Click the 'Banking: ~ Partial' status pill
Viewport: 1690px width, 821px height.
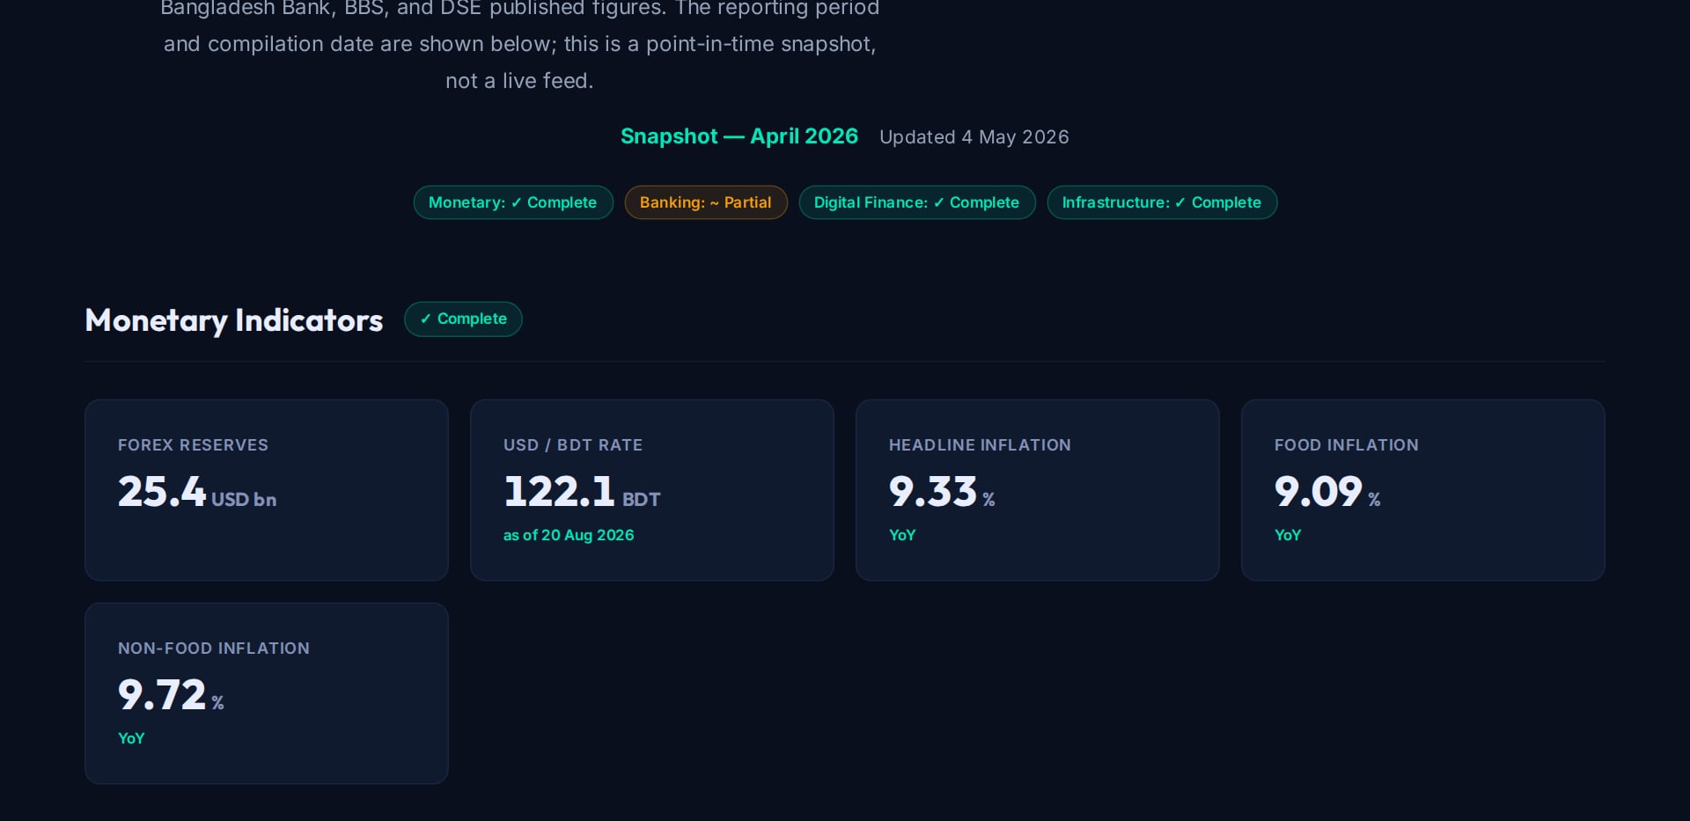coord(706,202)
